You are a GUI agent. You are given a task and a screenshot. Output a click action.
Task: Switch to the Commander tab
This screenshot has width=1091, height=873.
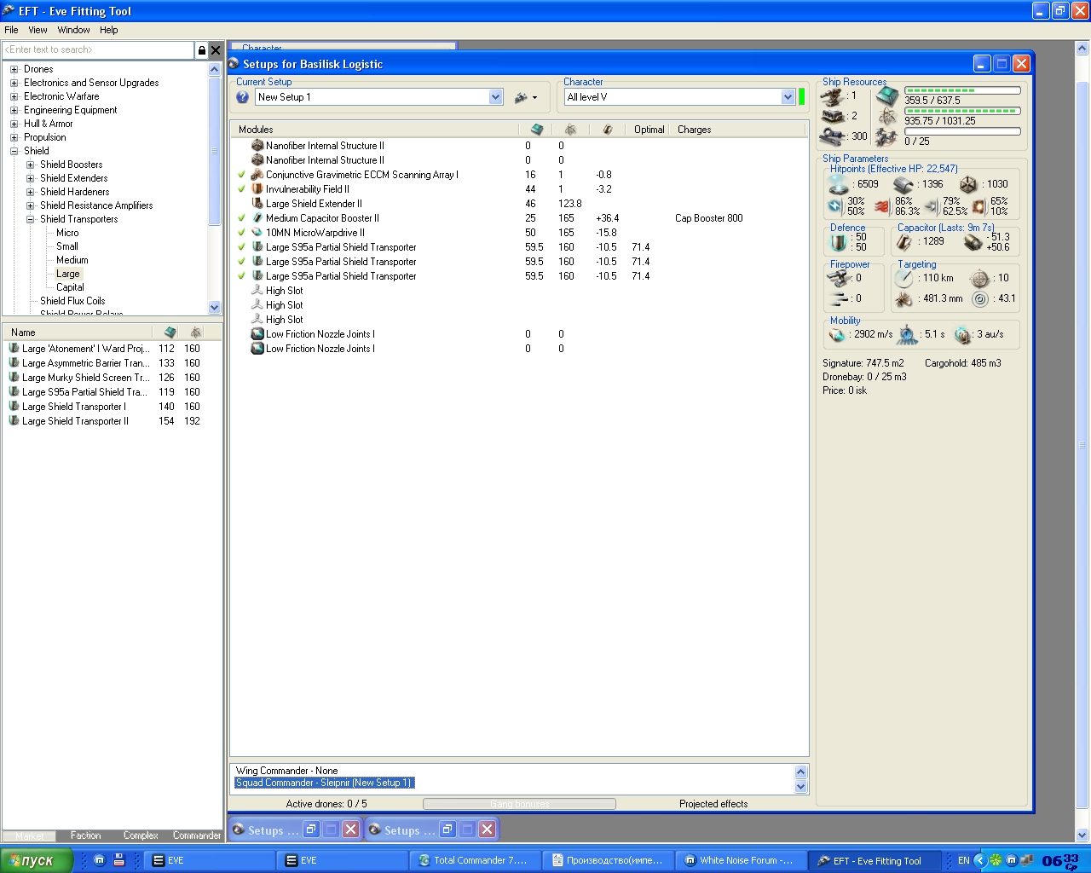pyautogui.click(x=197, y=835)
